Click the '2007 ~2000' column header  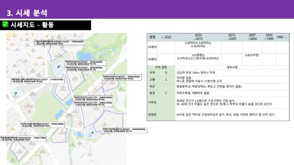(x=252, y=37)
